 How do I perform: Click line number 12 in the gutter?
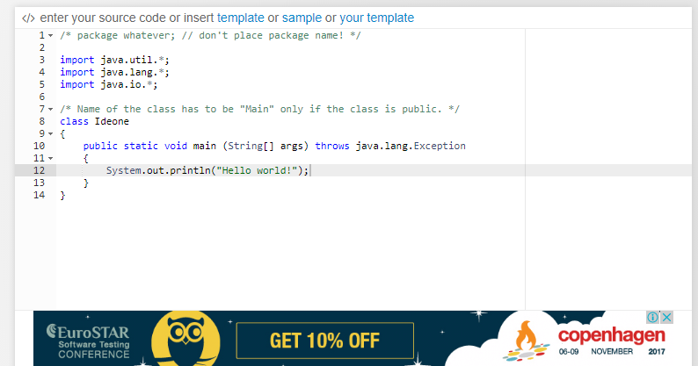pos(40,170)
